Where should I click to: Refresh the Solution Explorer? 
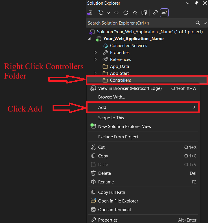point(126,13)
